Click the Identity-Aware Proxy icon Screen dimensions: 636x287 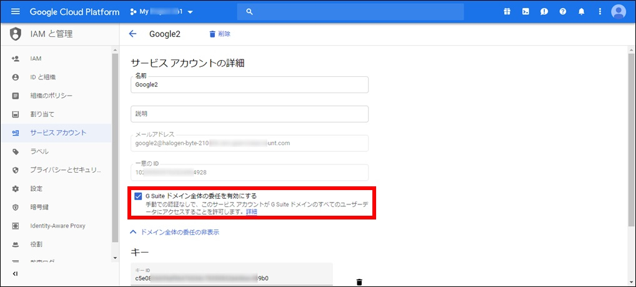click(16, 226)
